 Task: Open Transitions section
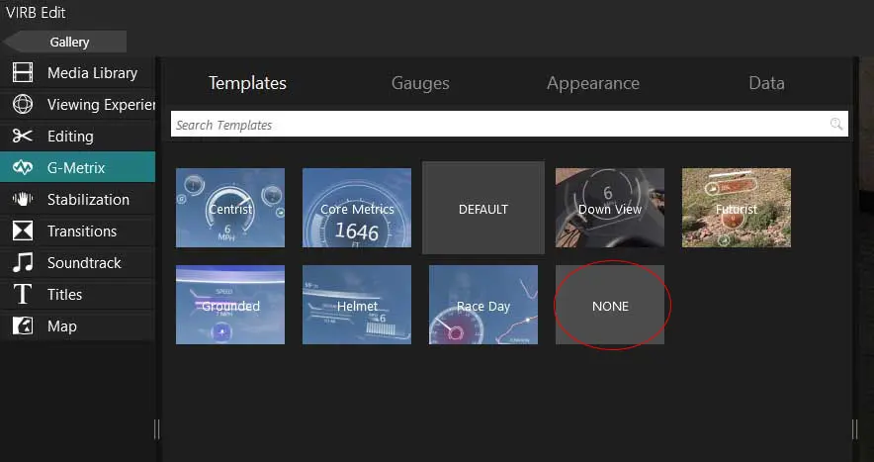(78, 231)
